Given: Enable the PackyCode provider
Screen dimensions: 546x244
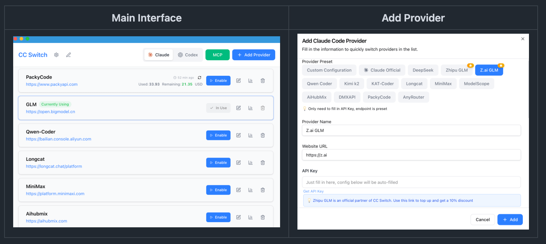Looking at the screenshot, I should pos(218,81).
